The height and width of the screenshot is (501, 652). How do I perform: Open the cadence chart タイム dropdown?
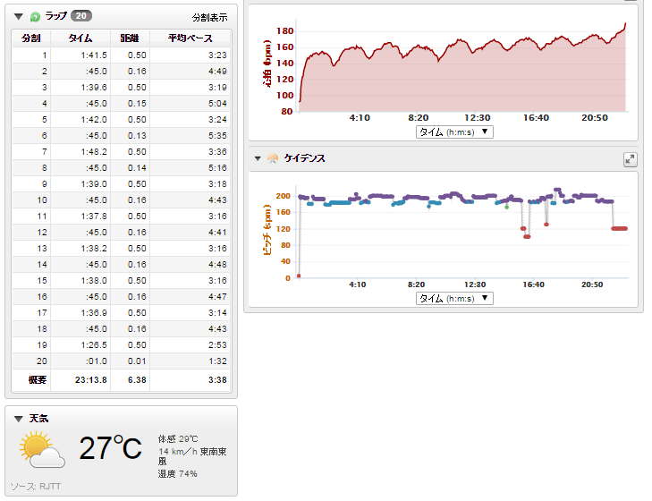[x=454, y=298]
